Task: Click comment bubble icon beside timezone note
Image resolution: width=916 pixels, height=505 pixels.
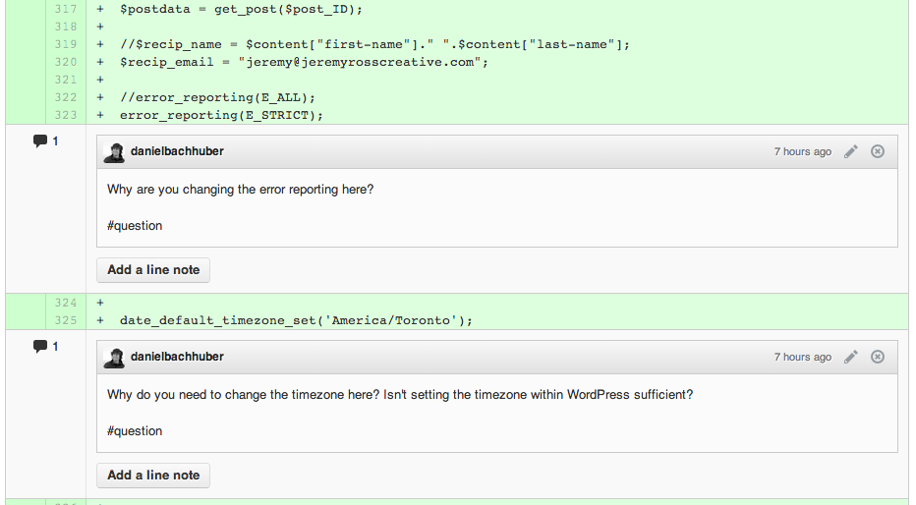Action: tap(39, 347)
